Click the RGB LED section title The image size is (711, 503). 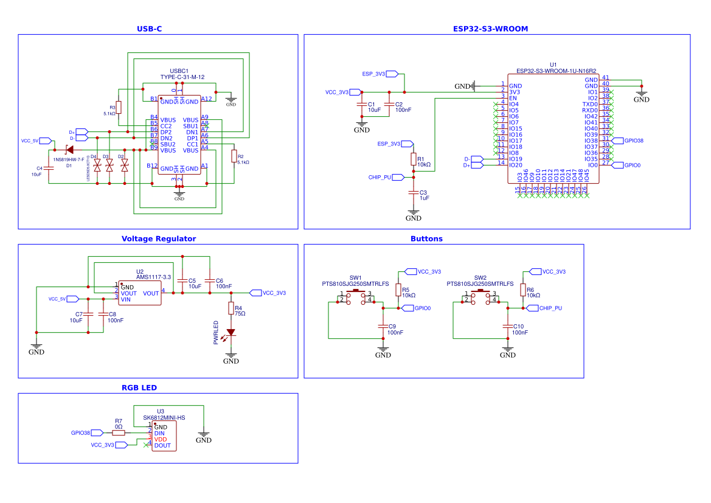pyautogui.click(x=139, y=388)
